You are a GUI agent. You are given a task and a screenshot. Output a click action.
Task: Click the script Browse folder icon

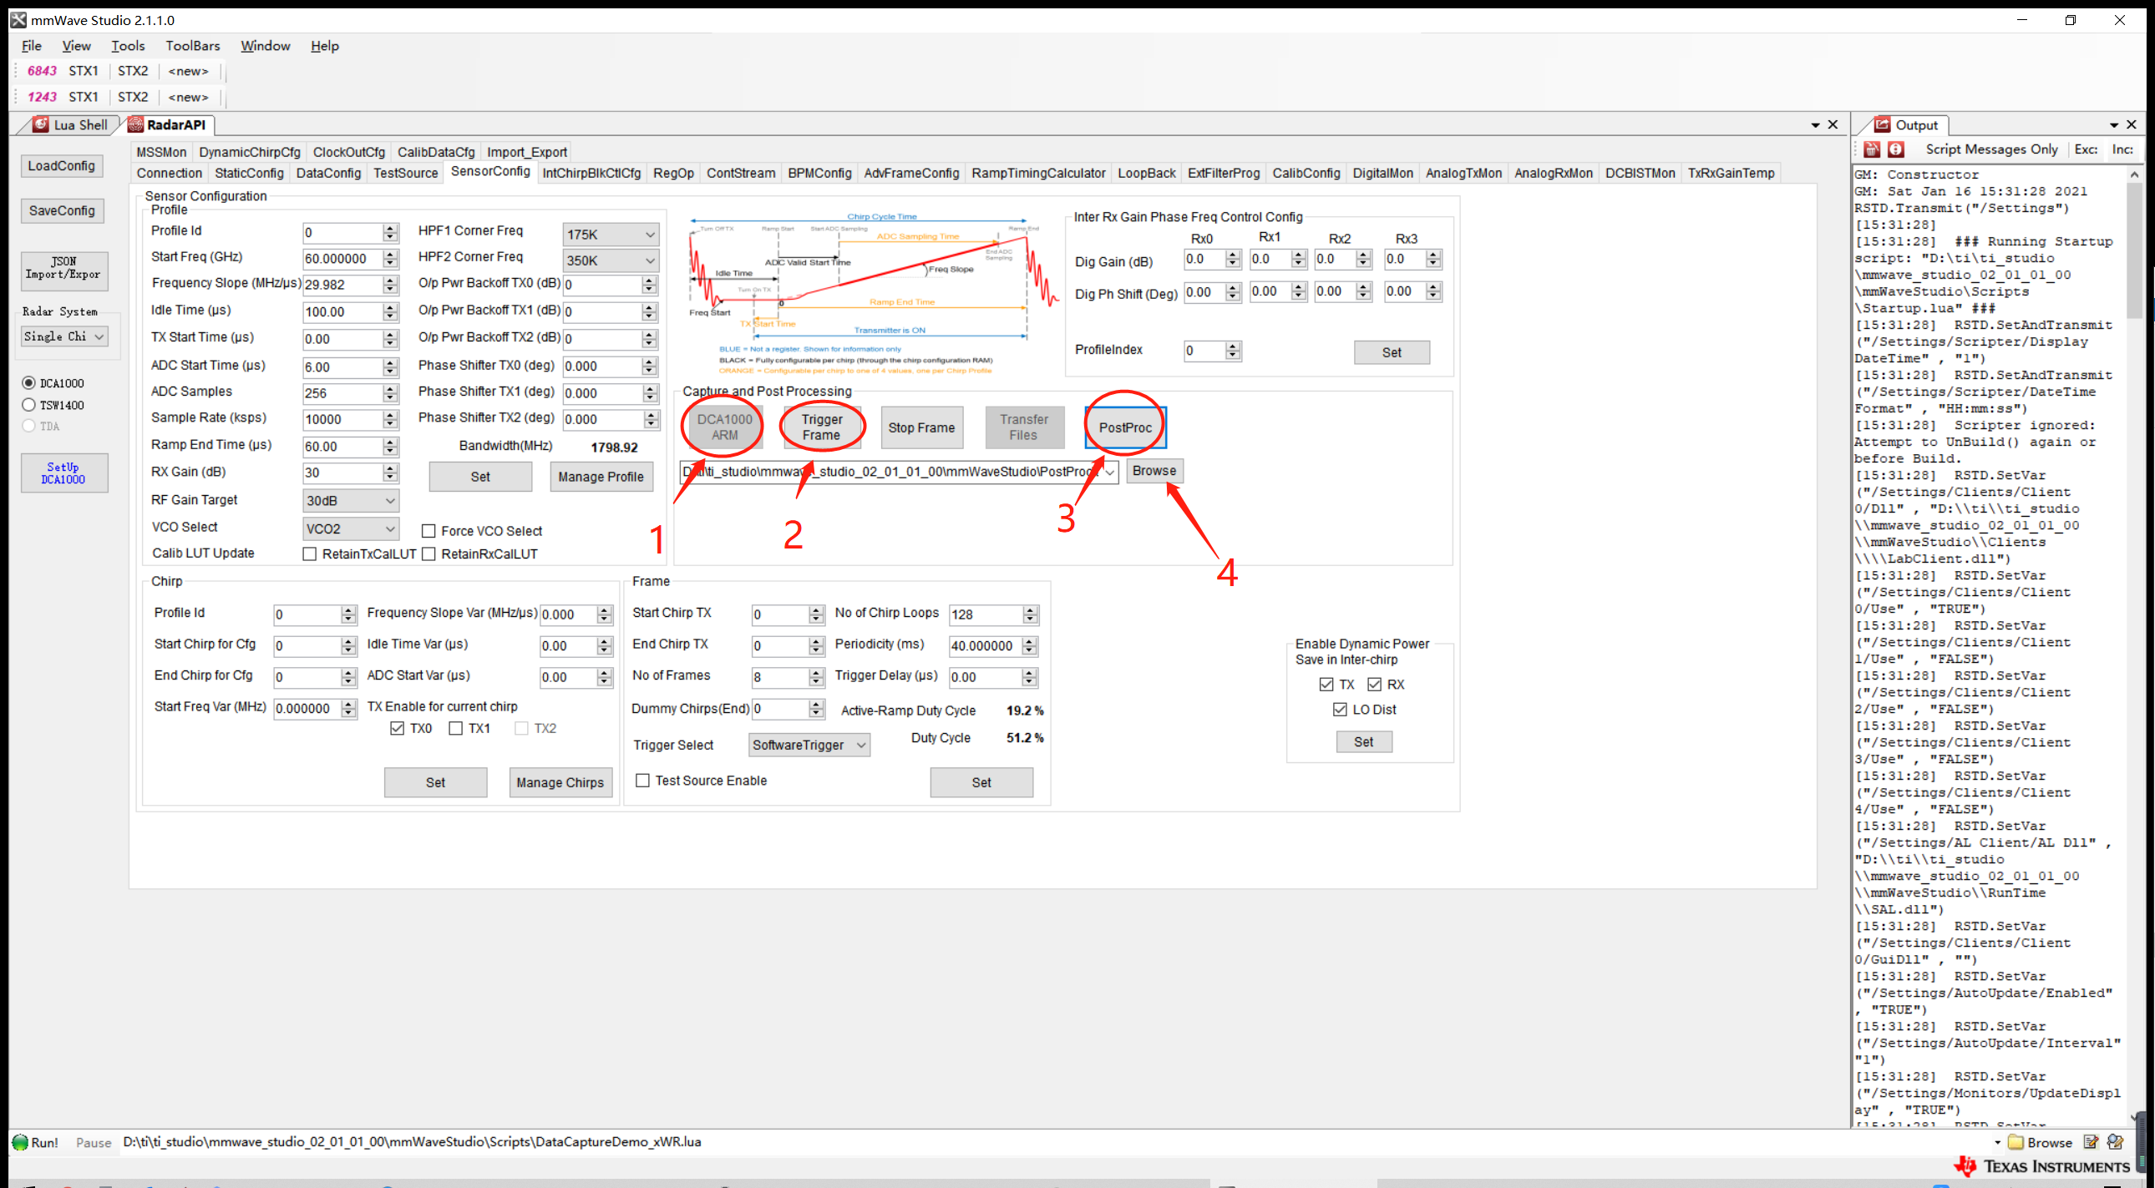[x=2016, y=1142]
